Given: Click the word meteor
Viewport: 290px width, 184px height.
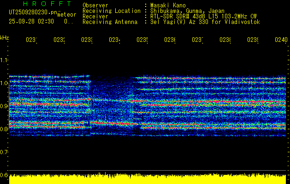Looking at the screenshot, I should click(x=67, y=15).
